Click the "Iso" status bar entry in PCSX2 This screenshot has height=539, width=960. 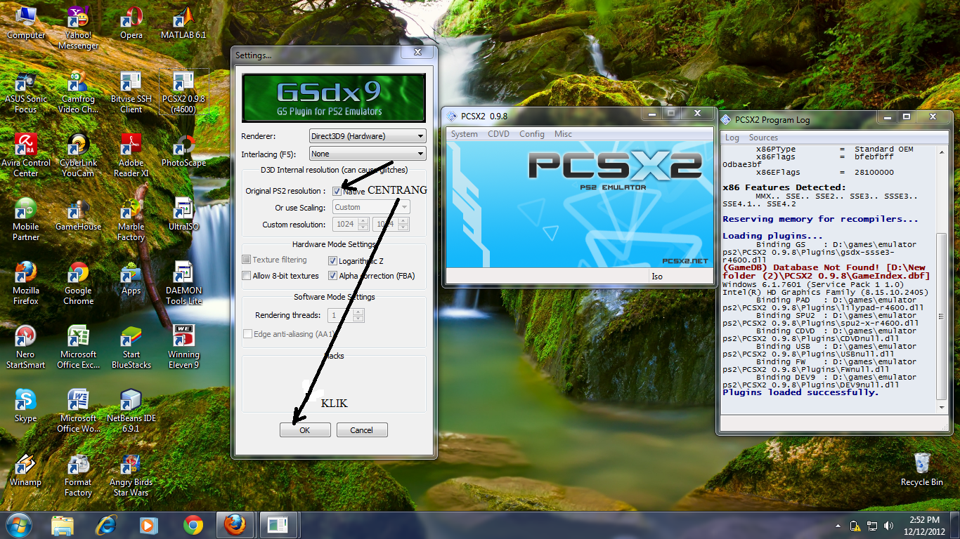[x=657, y=277]
